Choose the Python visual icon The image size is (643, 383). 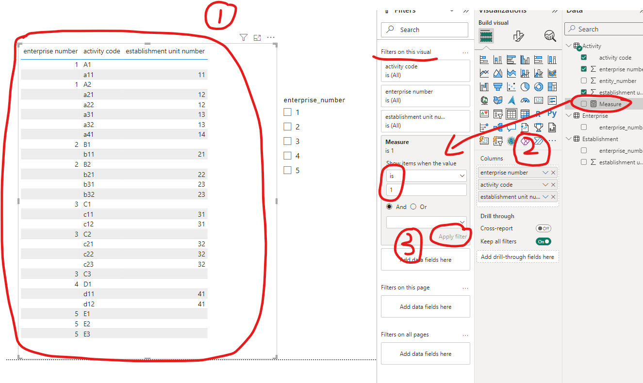click(552, 114)
